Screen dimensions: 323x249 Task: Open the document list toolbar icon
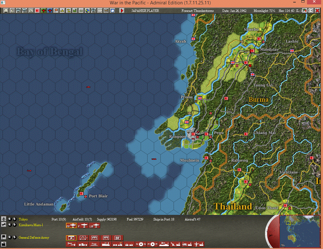(12, 11)
